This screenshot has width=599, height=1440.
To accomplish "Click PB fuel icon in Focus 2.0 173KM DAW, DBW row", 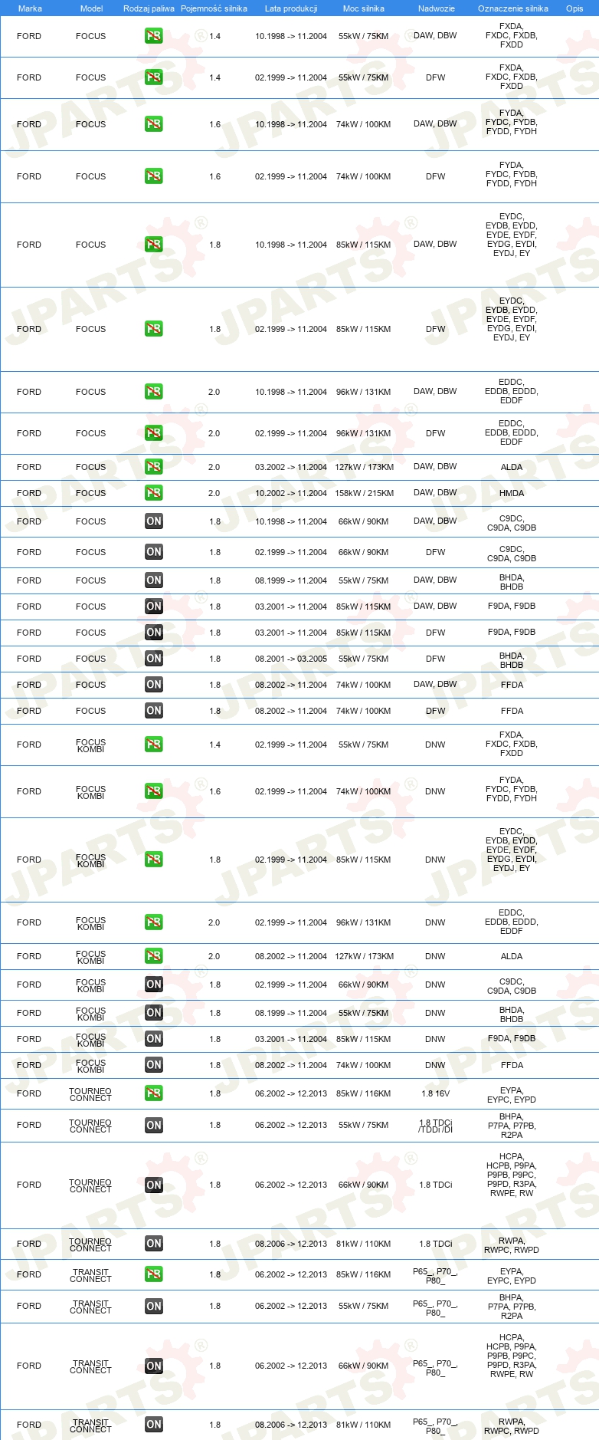I will (x=154, y=467).
